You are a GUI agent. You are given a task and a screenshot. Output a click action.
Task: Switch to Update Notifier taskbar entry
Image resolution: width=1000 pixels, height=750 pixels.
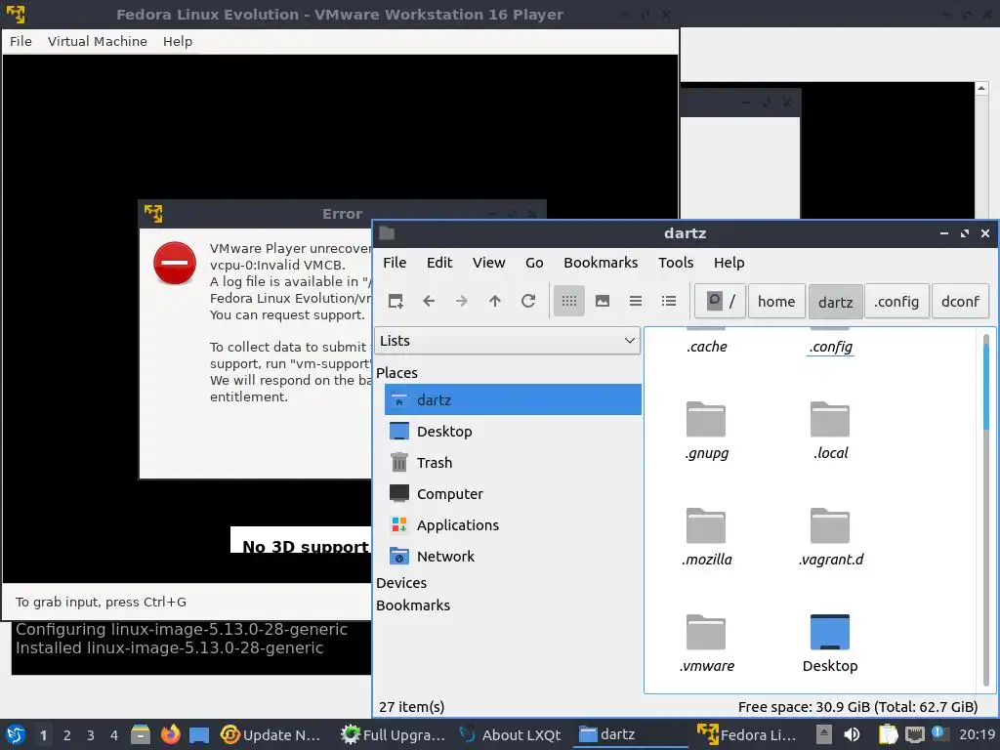271,734
